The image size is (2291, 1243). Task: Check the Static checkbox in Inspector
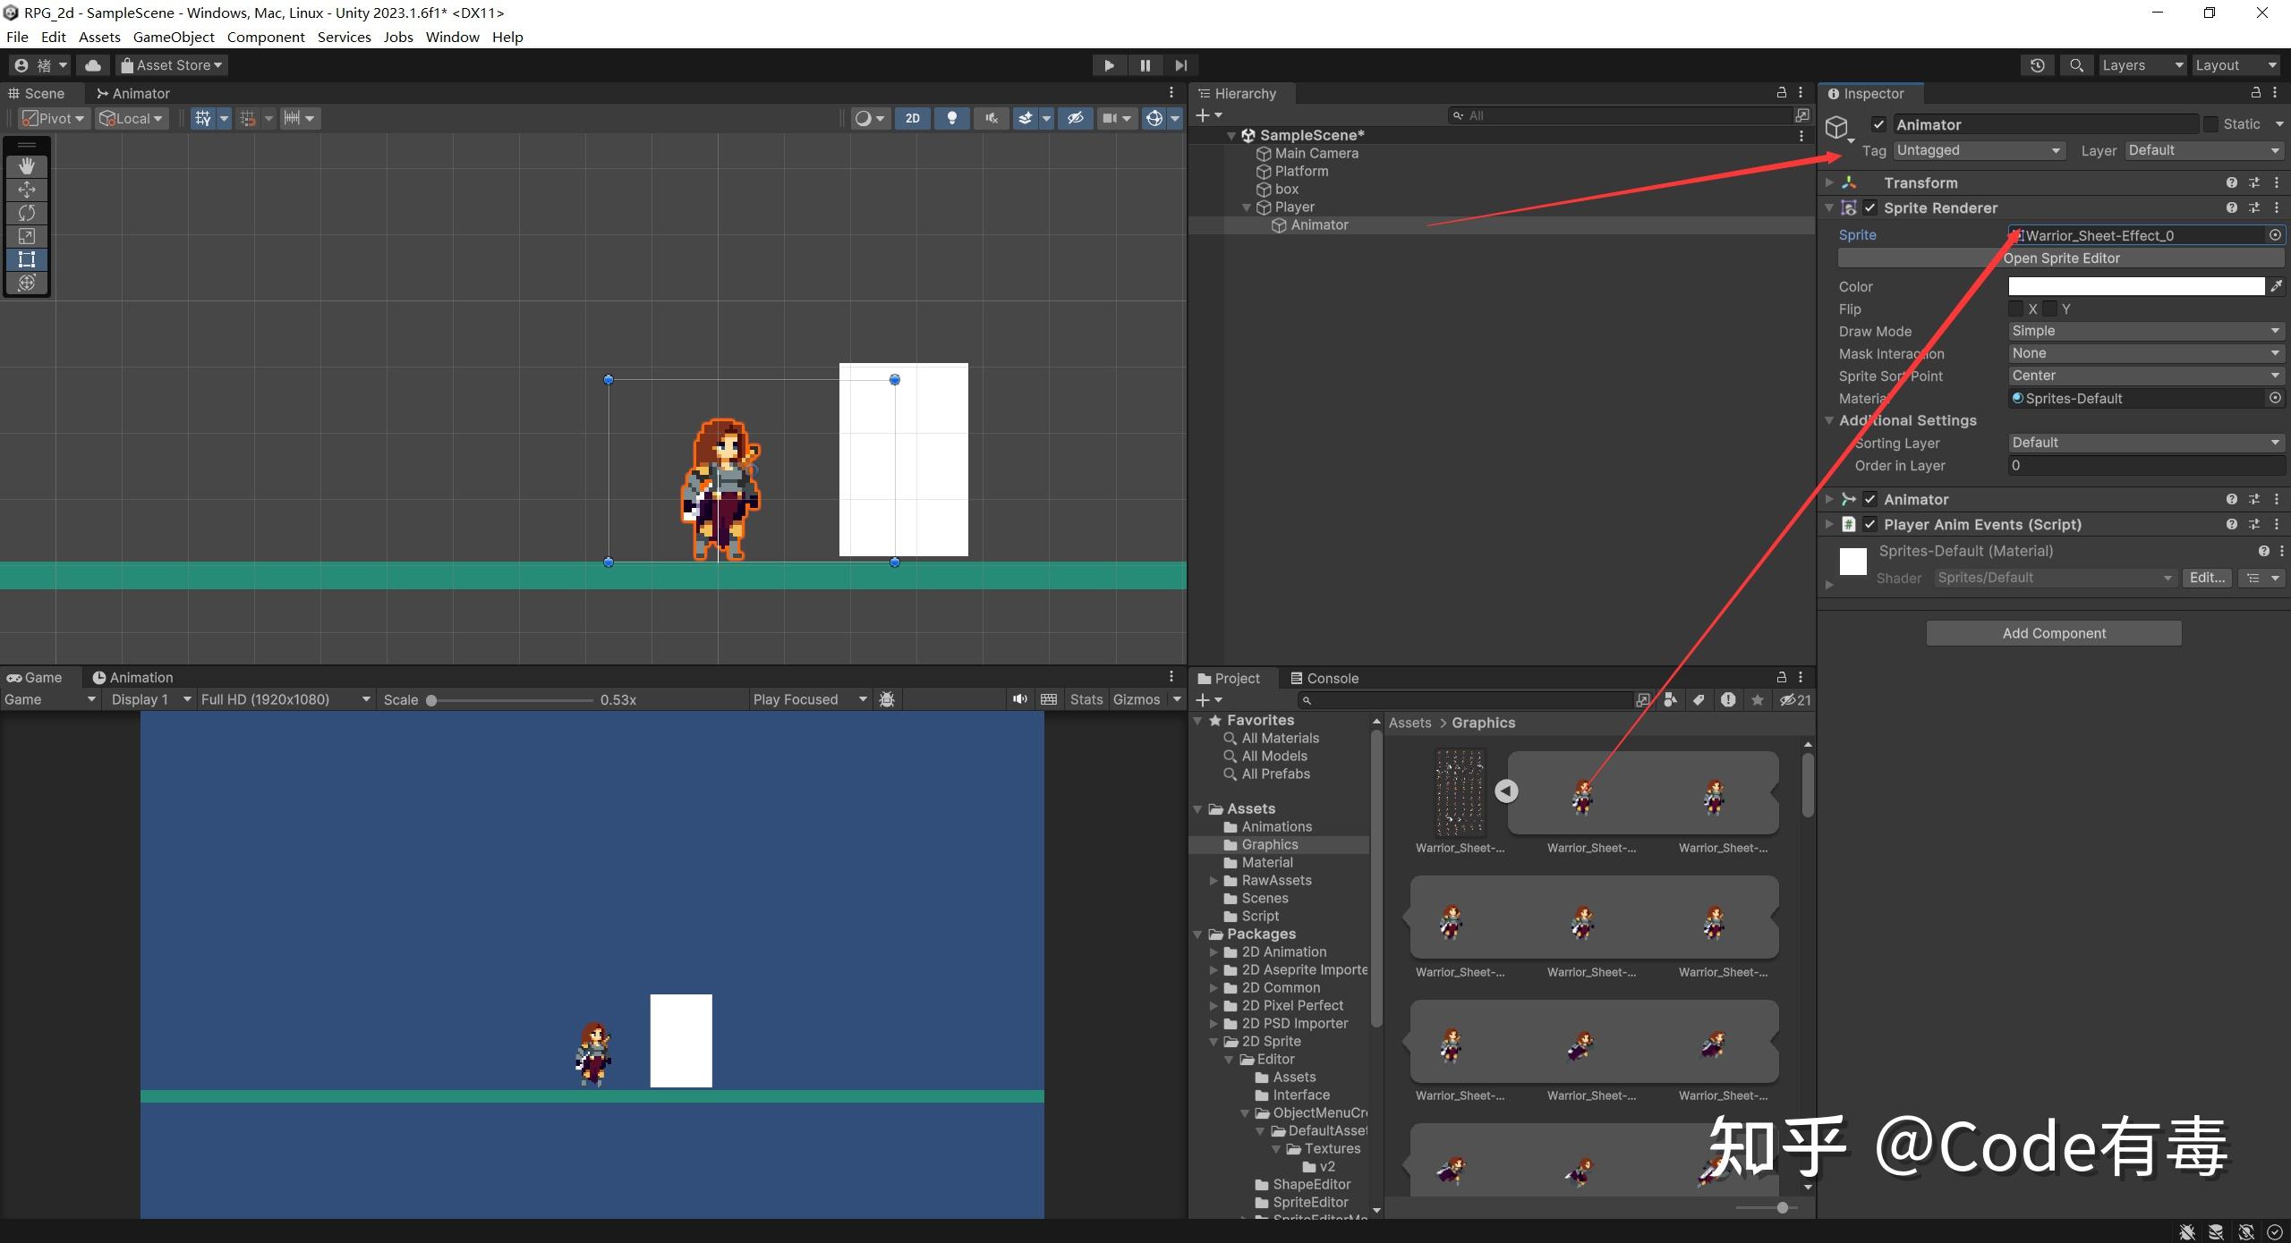tap(2211, 123)
